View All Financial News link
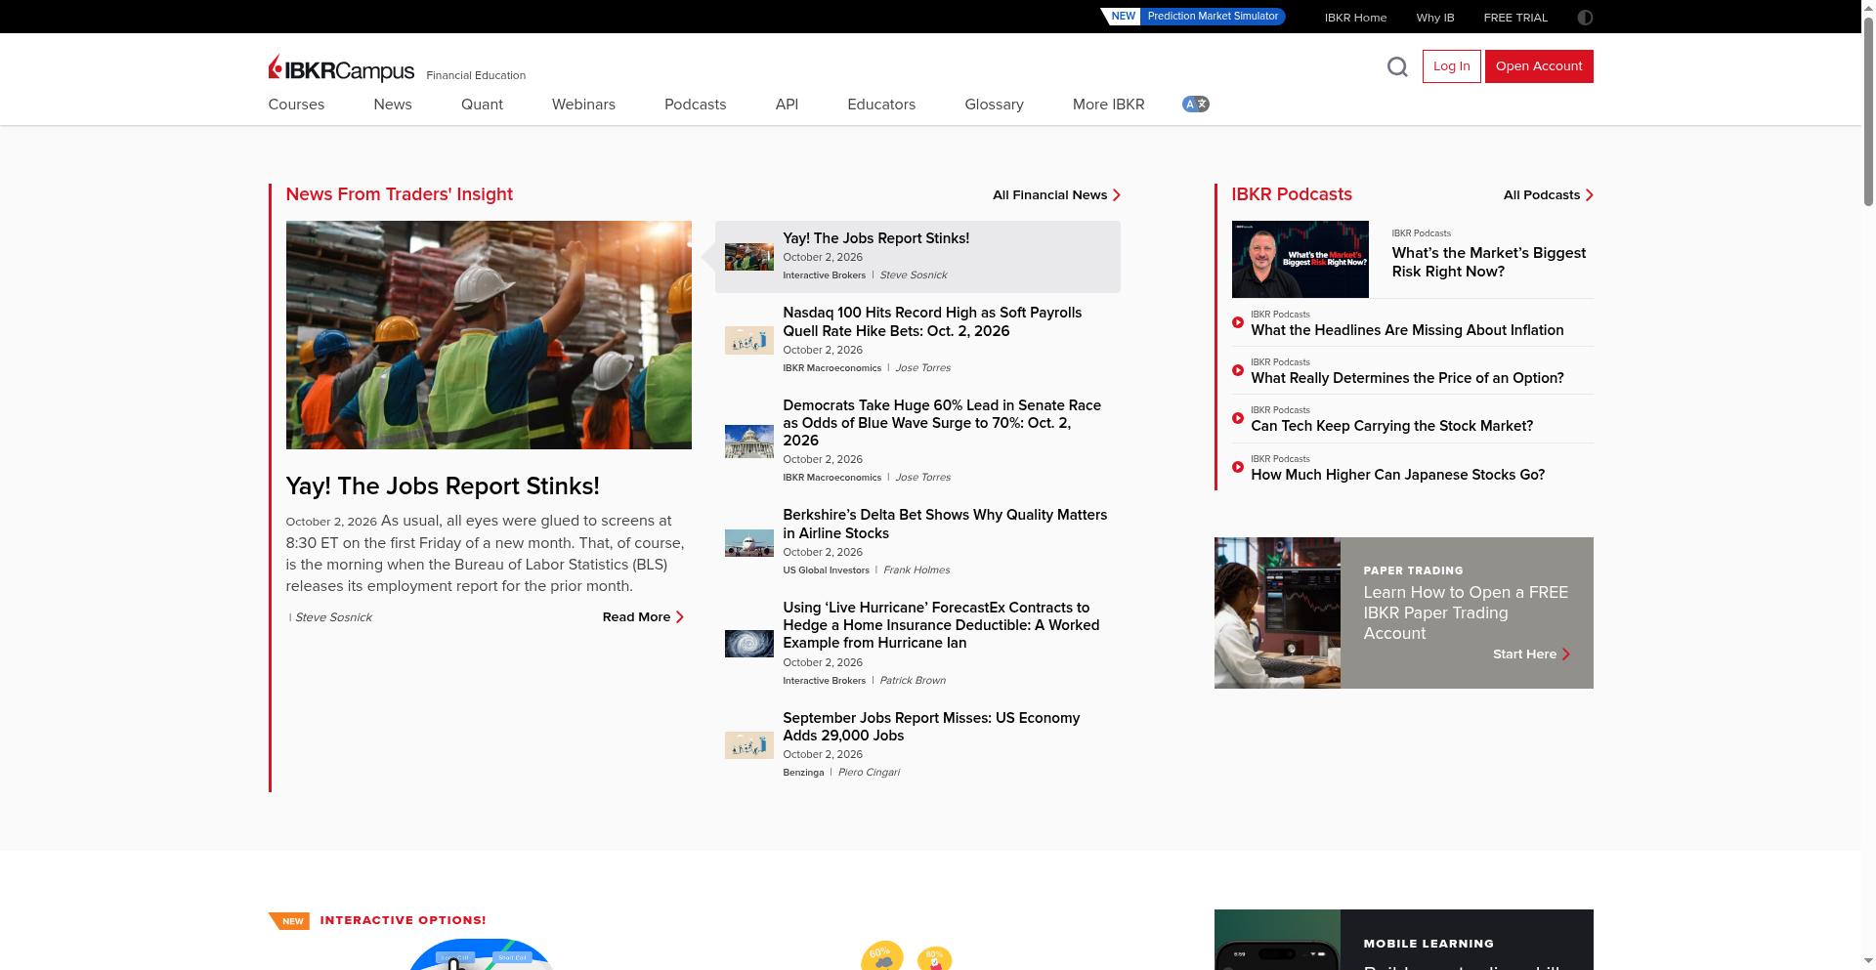The width and height of the screenshot is (1876, 970). point(1056,195)
